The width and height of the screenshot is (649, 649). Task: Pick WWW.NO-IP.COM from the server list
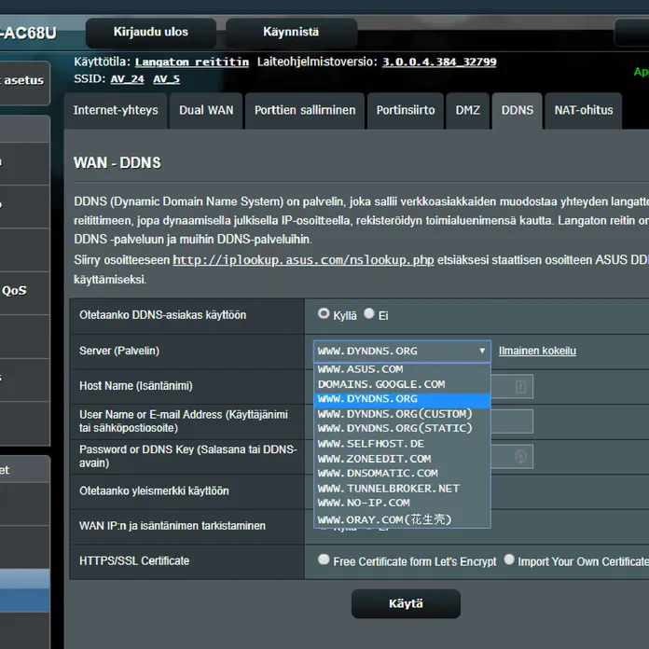364,503
